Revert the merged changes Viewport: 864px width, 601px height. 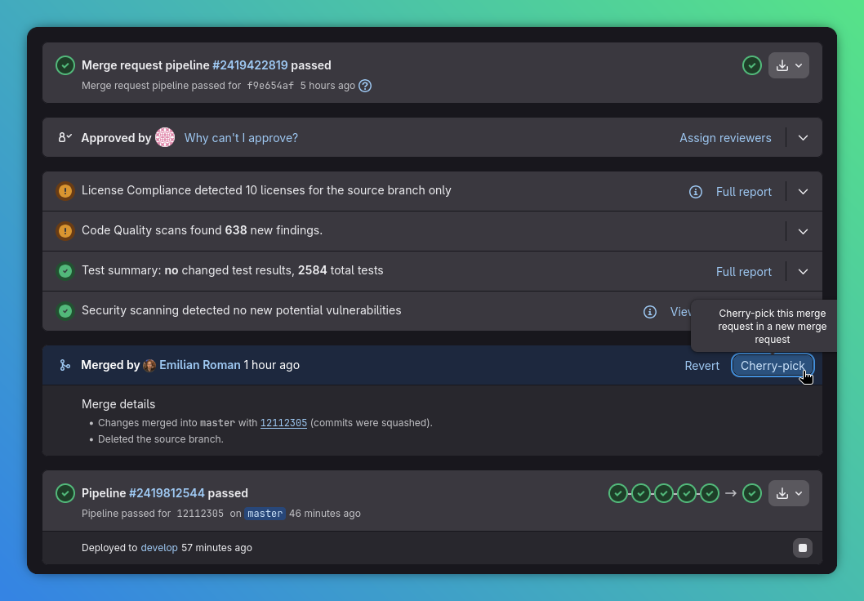[x=701, y=365]
